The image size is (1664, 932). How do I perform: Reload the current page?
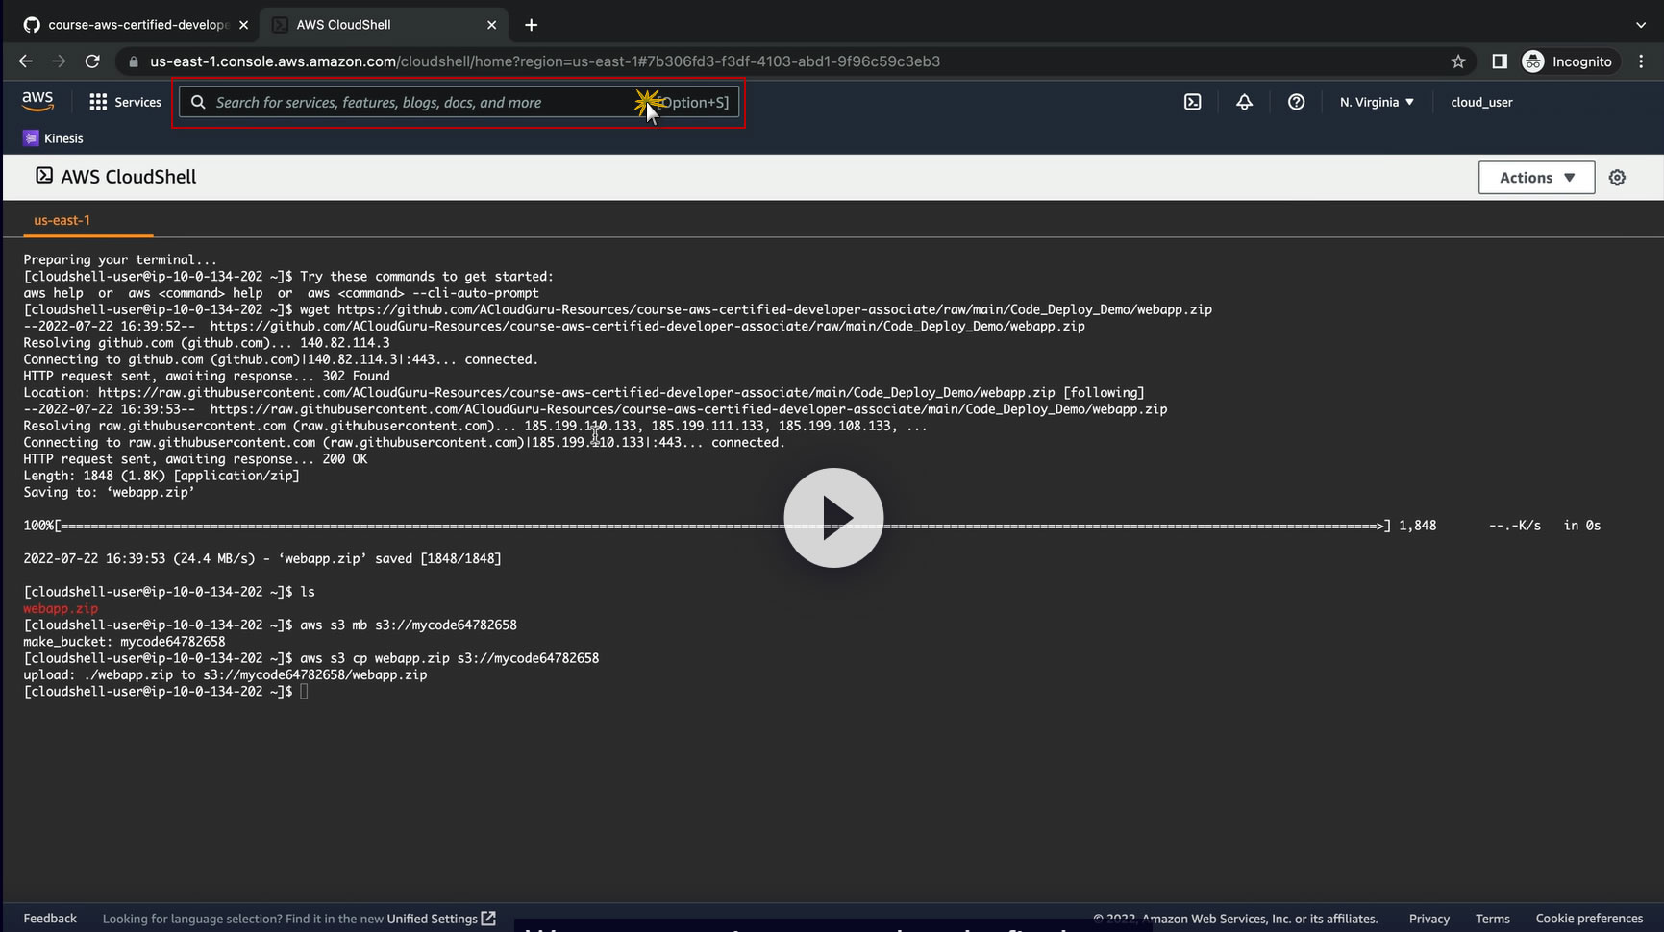[x=92, y=61]
